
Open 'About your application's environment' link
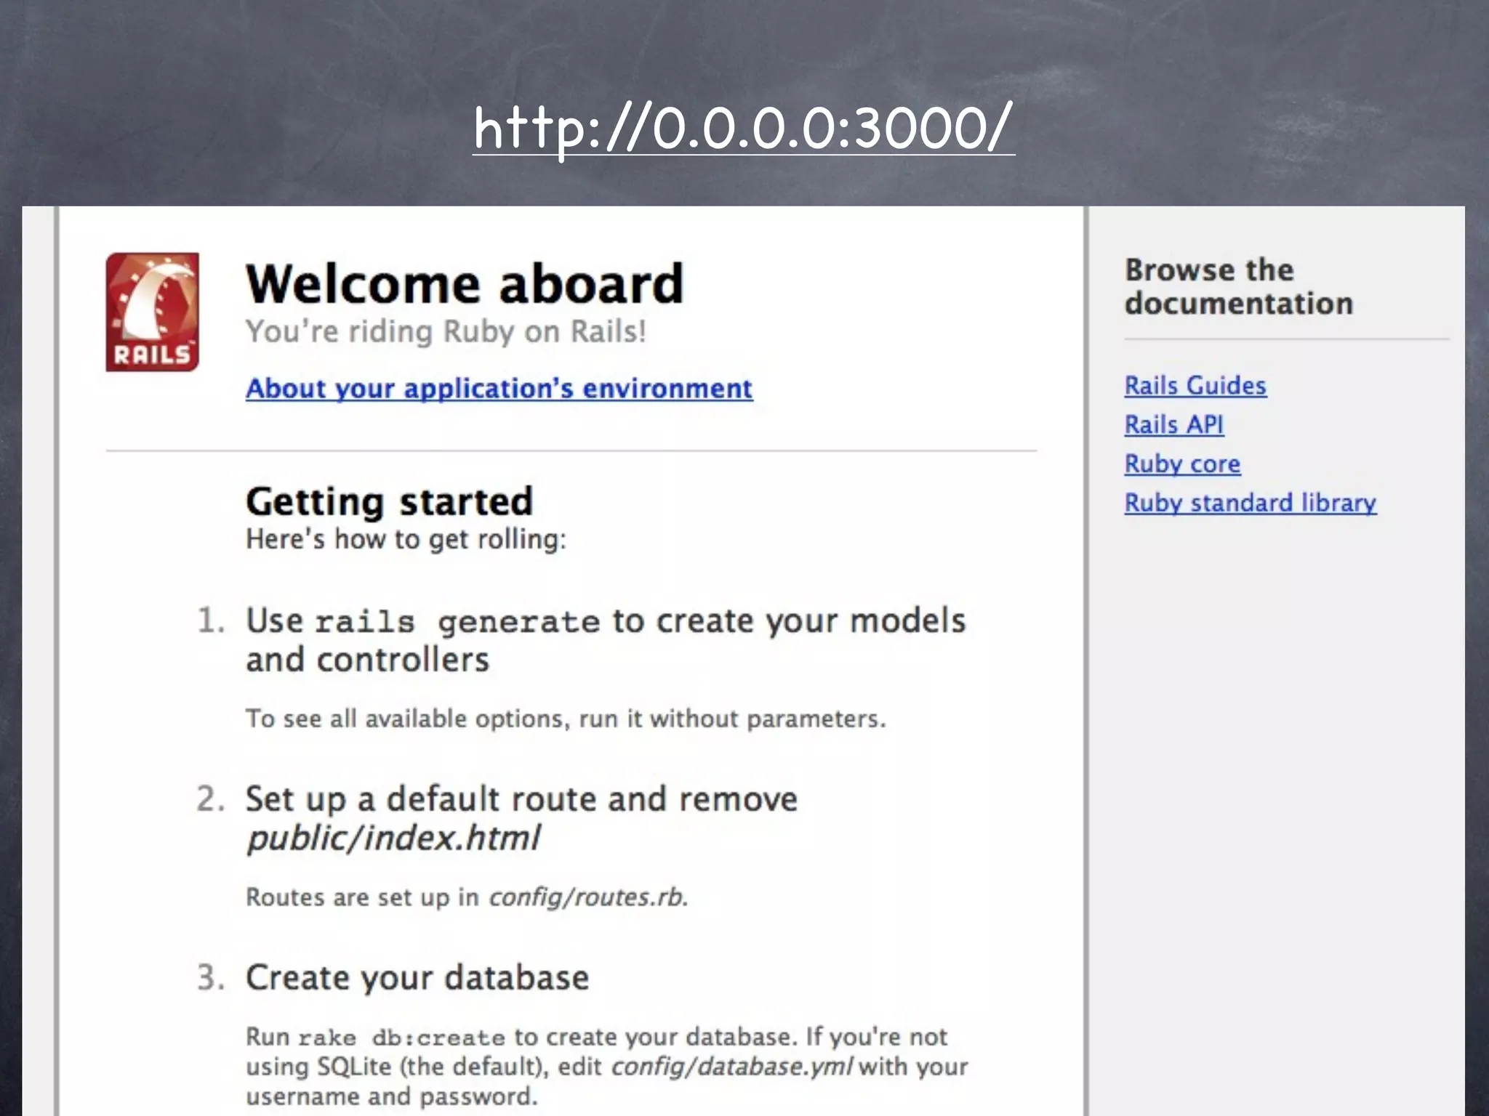499,389
